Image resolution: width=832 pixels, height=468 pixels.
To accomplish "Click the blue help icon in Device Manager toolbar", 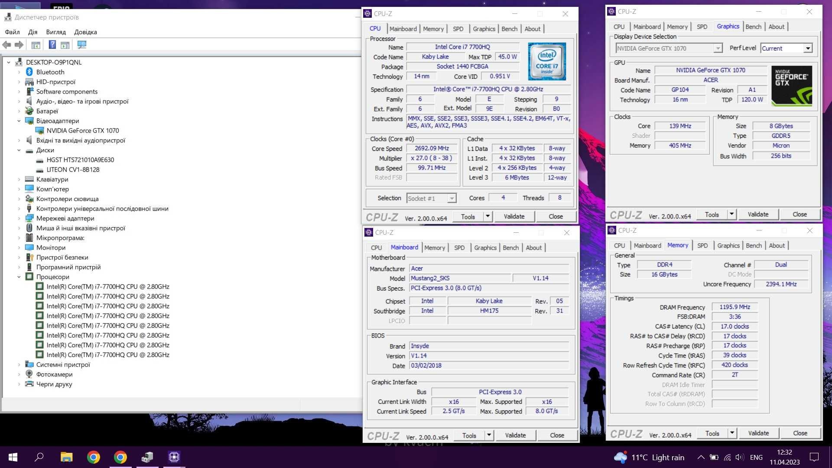I will coord(52,45).
